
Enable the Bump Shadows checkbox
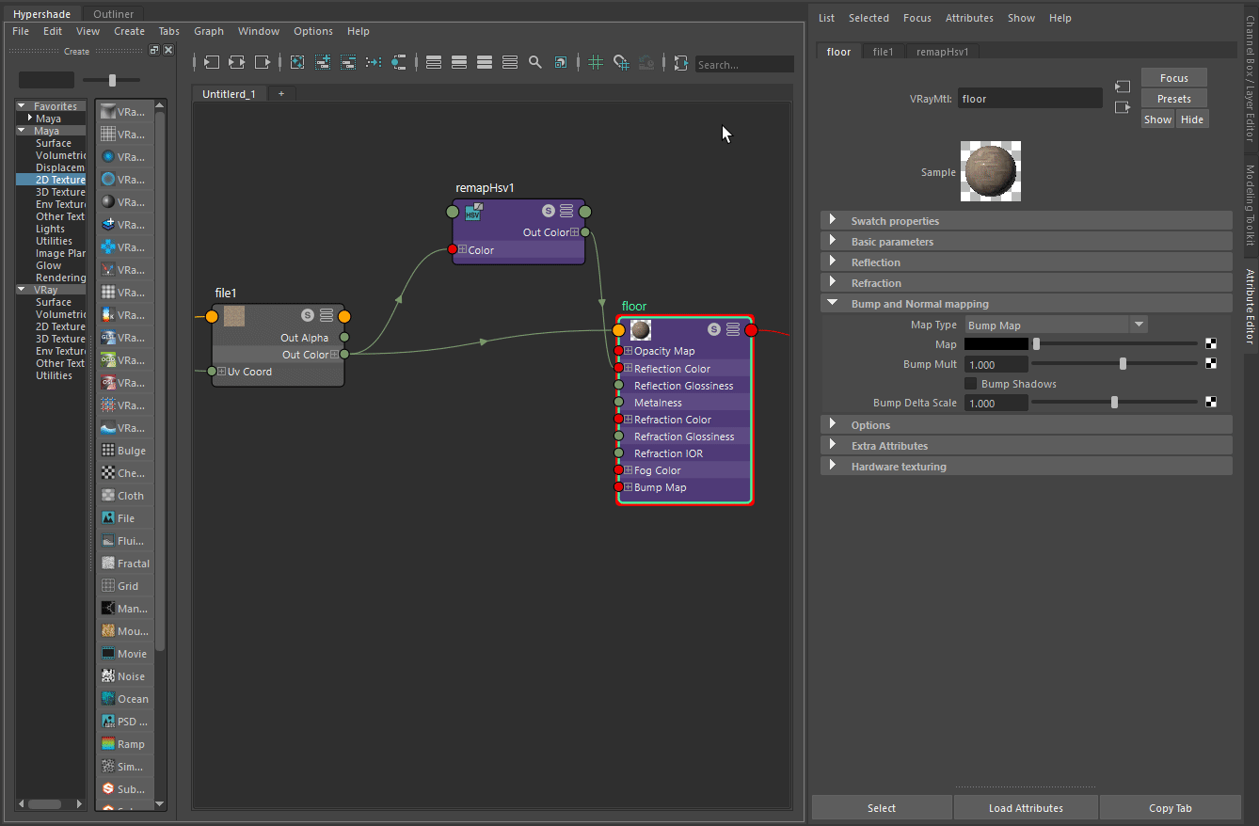[970, 384]
